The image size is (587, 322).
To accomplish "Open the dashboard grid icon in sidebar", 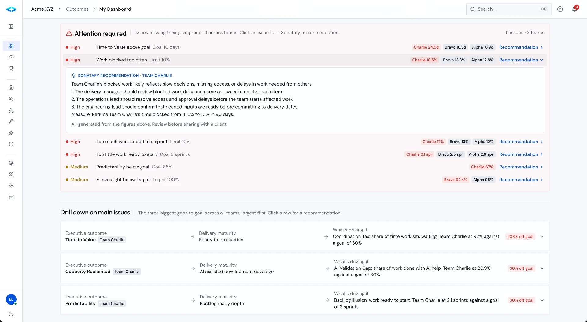I will (11, 46).
